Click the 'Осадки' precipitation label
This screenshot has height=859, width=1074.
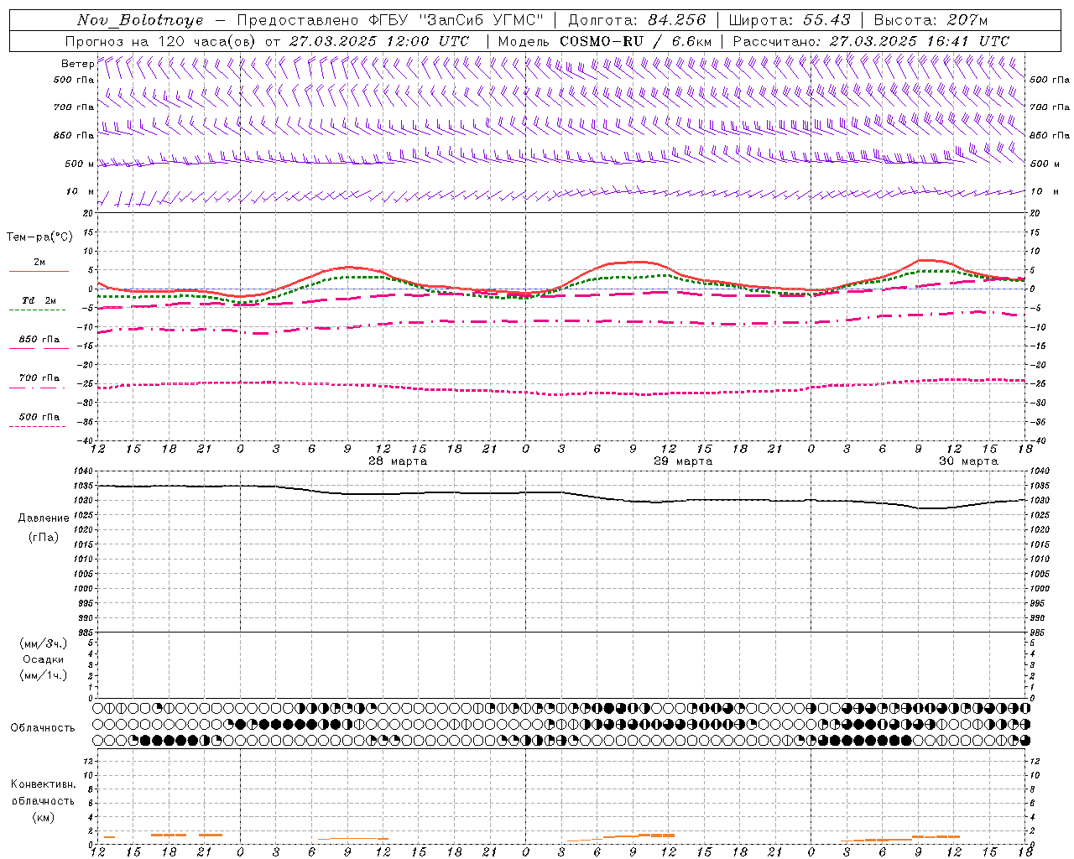44,659
